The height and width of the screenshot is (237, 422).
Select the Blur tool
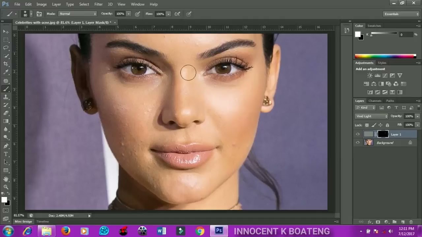click(x=6, y=129)
